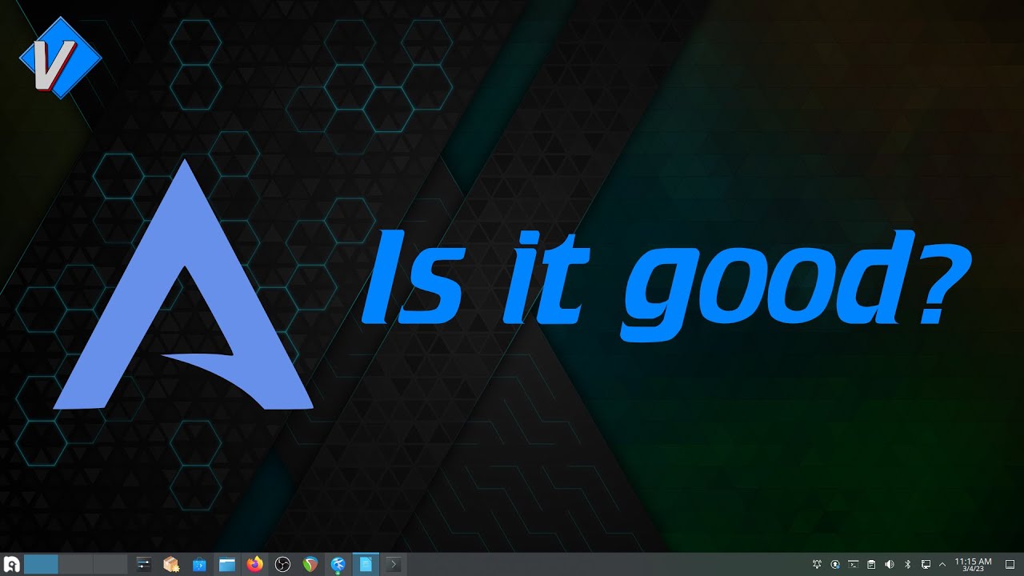Open the blue shopping bag software store
1024x576 pixels.
pyautogui.click(x=199, y=565)
